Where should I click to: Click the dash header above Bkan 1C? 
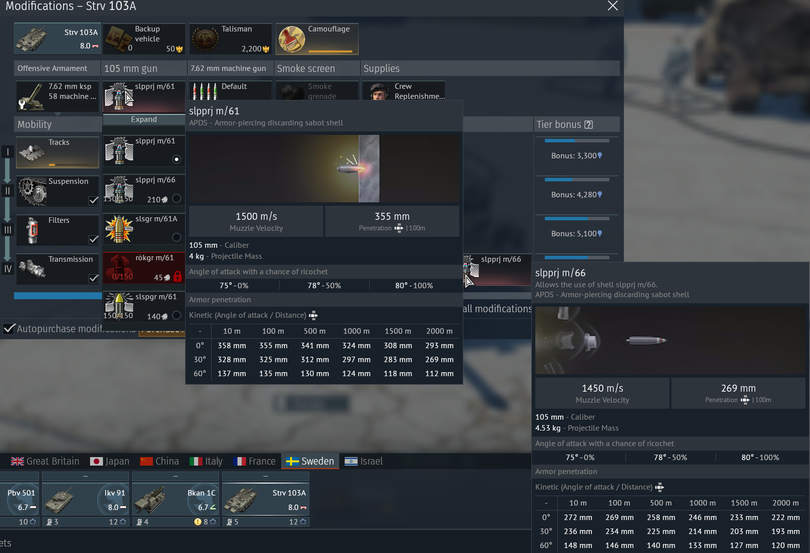(x=176, y=476)
